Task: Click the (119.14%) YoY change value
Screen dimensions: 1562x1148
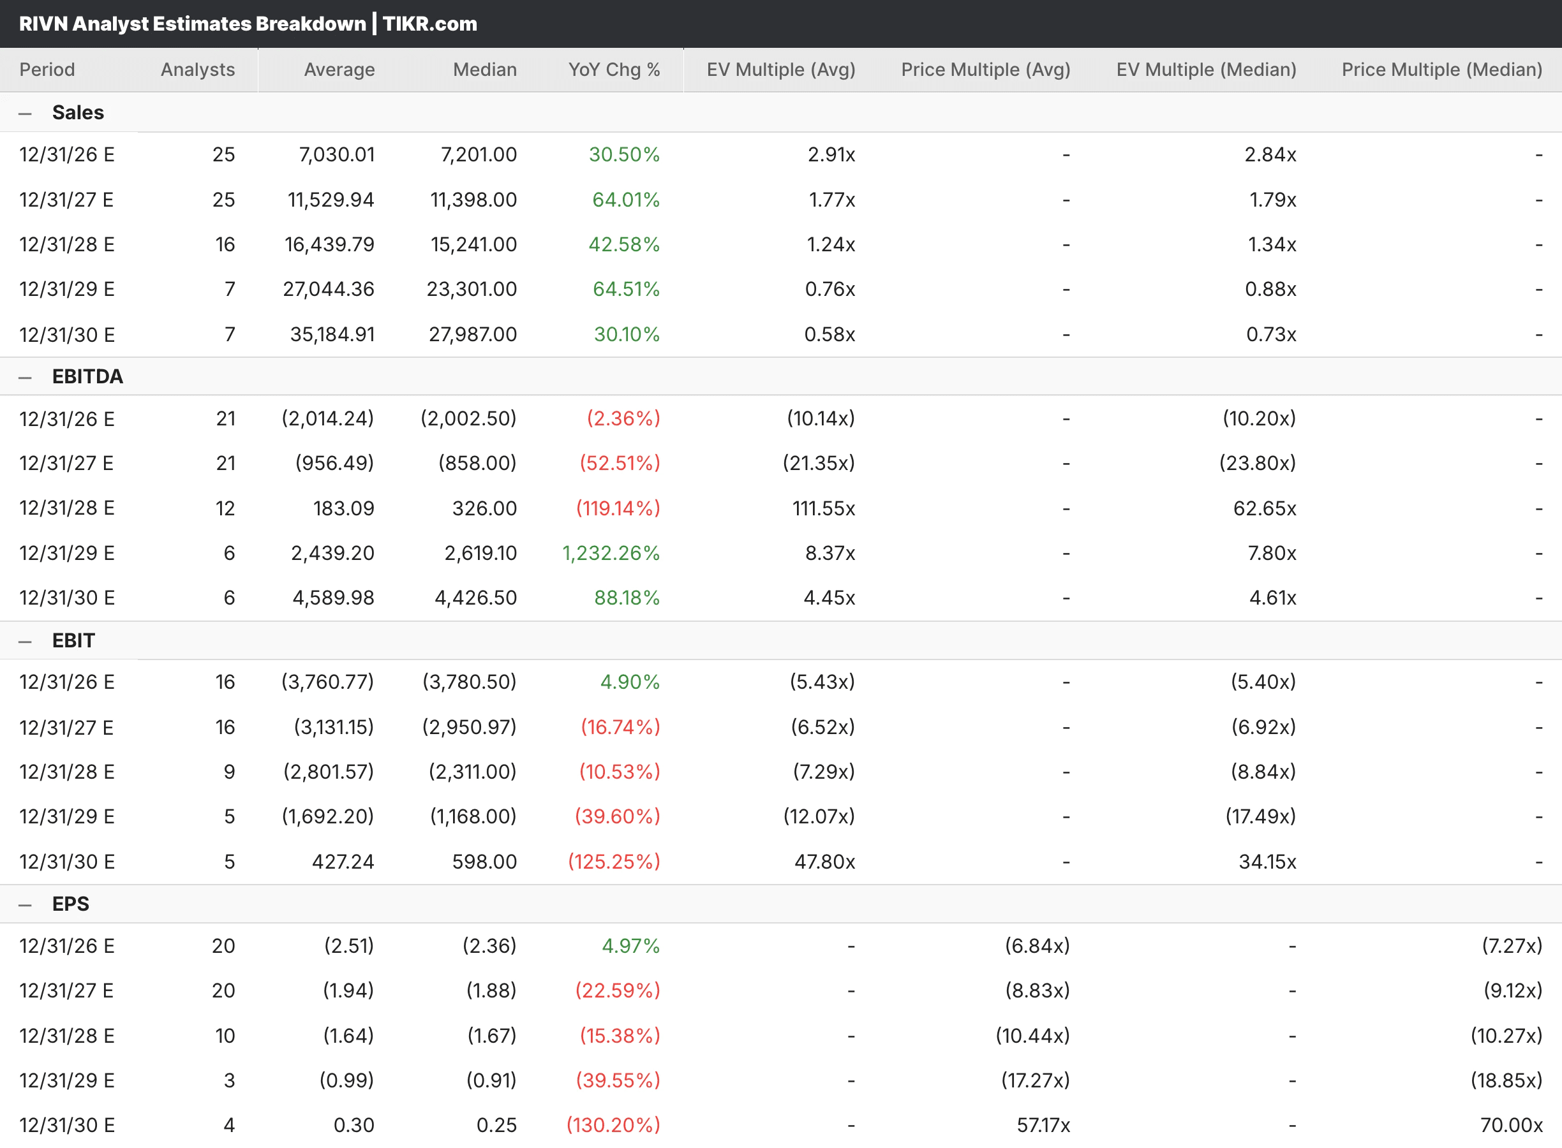Action: (x=618, y=509)
